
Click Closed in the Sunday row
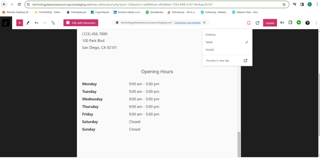click(x=135, y=129)
